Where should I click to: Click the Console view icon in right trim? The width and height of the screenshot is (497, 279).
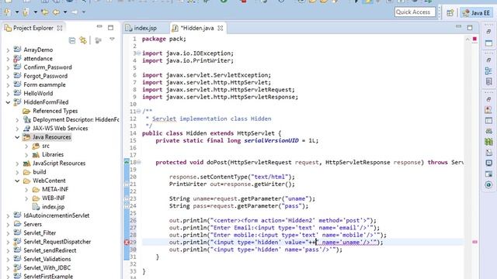point(488,164)
